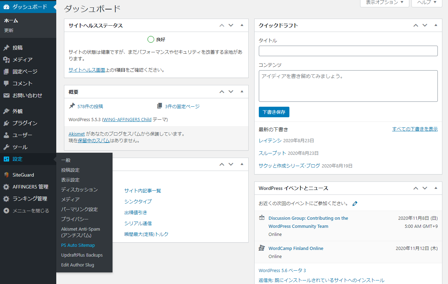Open PS Auto Sitemap settings

coord(78,245)
